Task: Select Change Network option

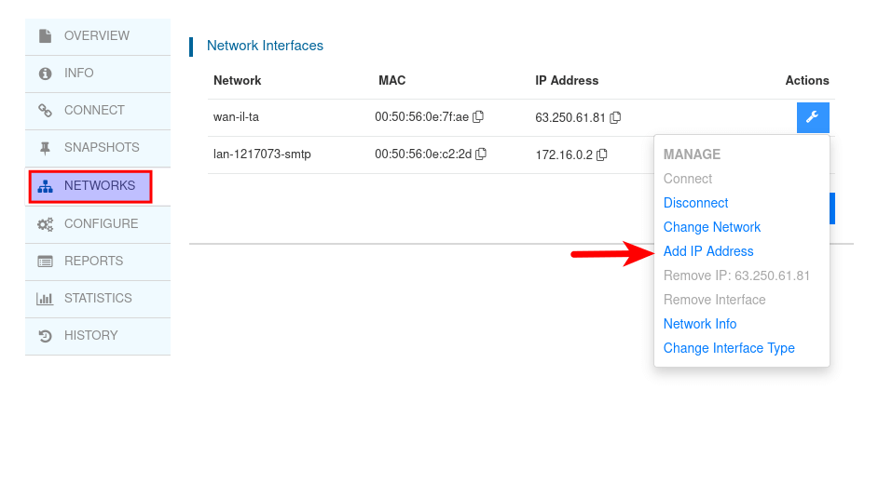Action: [712, 227]
